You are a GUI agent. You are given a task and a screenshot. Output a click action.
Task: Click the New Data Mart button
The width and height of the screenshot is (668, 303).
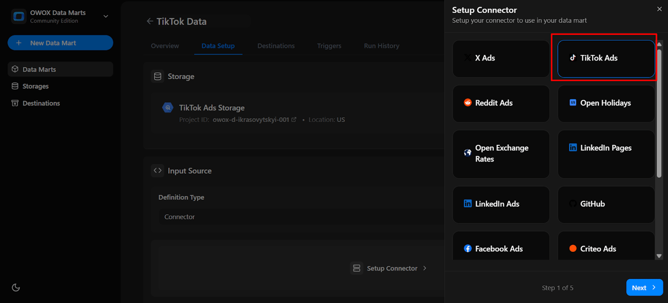tap(60, 43)
